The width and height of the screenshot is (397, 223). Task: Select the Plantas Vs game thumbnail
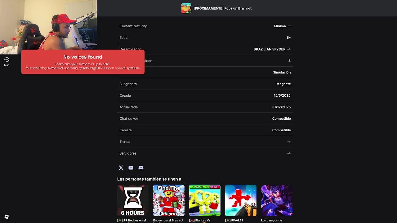pyautogui.click(x=205, y=200)
